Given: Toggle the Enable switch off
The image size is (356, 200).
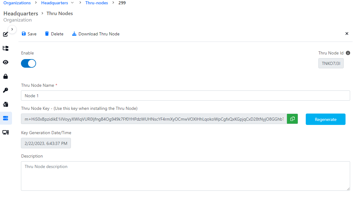Looking at the screenshot, I should coord(28,63).
